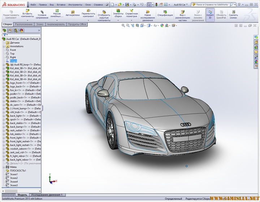Open the Appearances task pane icon
Screen dimensions: 260x202
(x=256, y=61)
